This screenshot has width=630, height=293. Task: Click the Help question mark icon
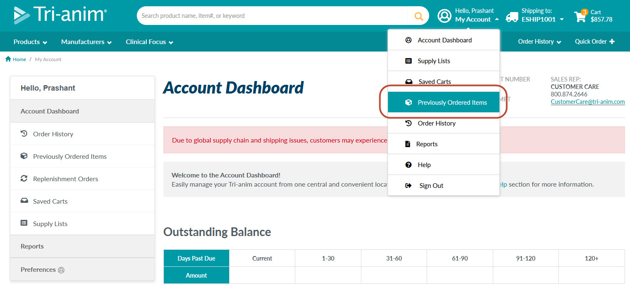point(408,165)
